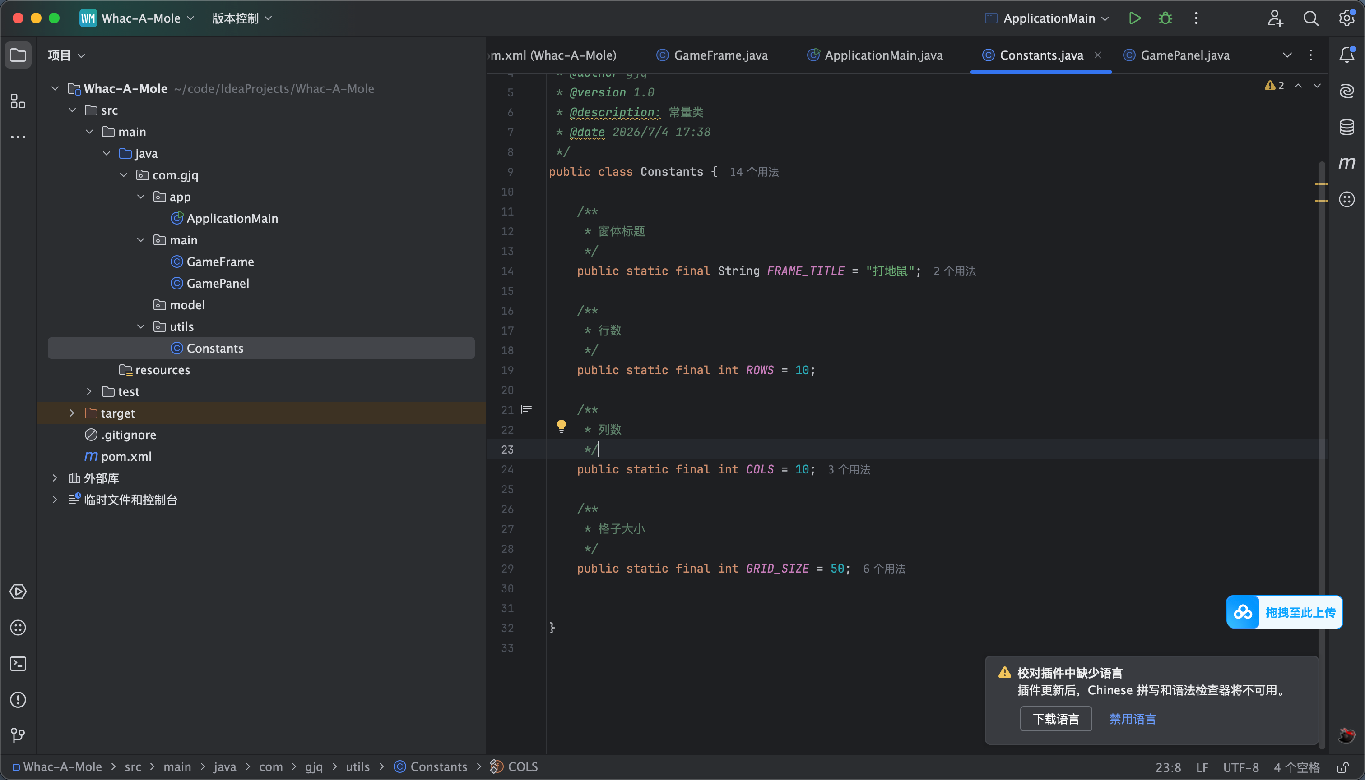Click the lightbulb quick-fix icon

[562, 426]
